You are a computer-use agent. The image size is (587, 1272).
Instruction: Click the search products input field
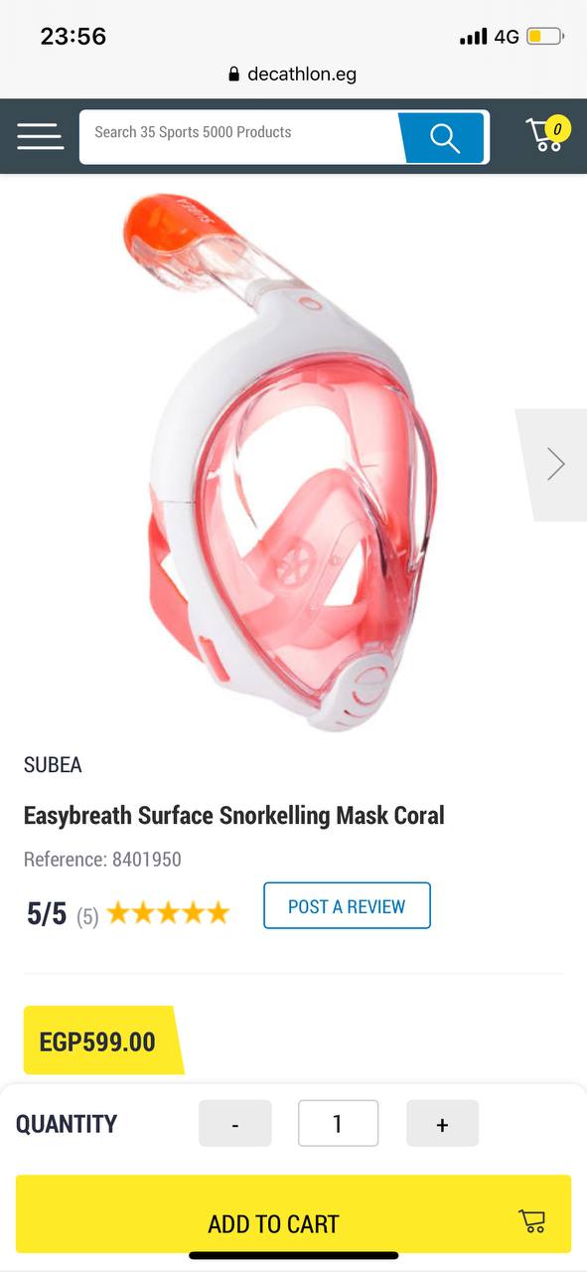[239, 137]
